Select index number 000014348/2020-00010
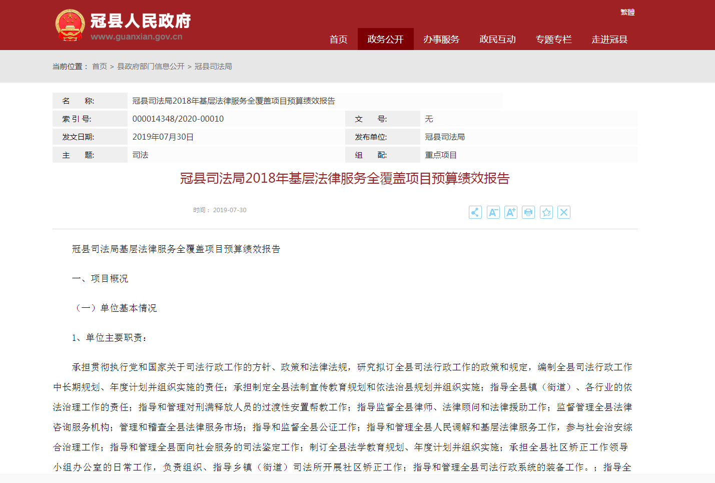This screenshot has width=715, height=483. pos(178,119)
